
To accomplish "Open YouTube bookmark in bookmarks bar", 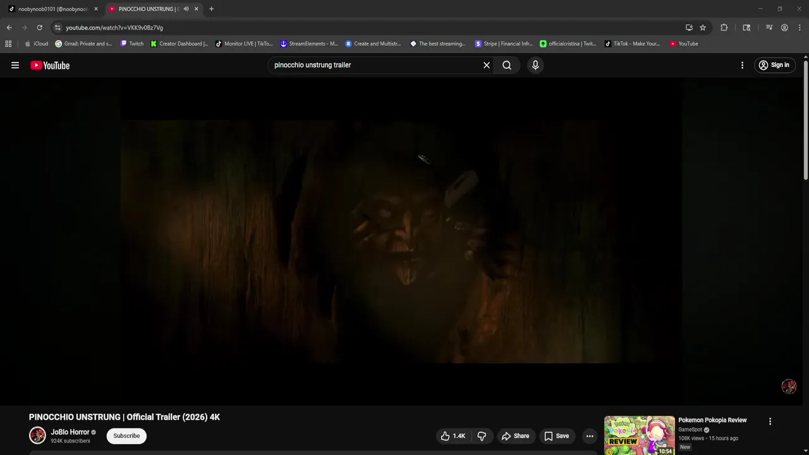I will pos(684,44).
